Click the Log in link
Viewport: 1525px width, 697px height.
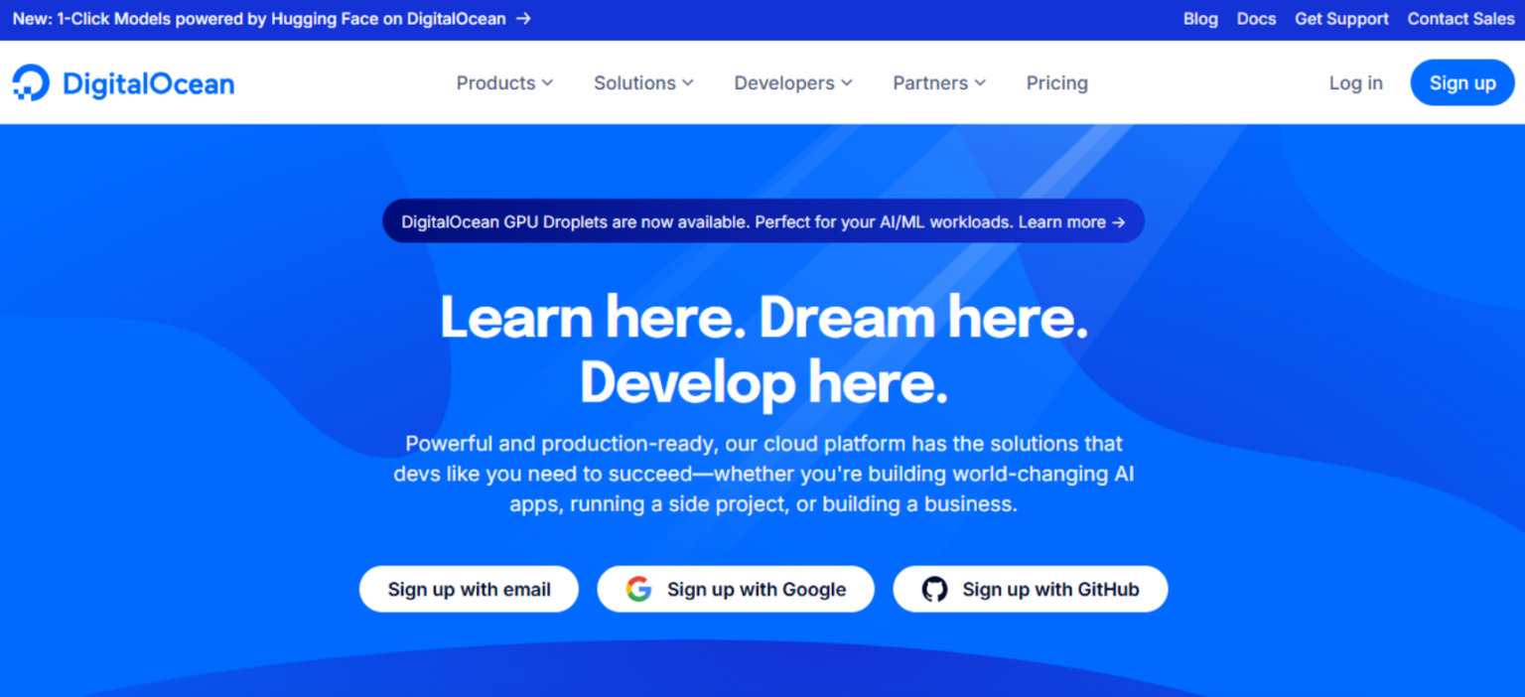click(x=1355, y=83)
